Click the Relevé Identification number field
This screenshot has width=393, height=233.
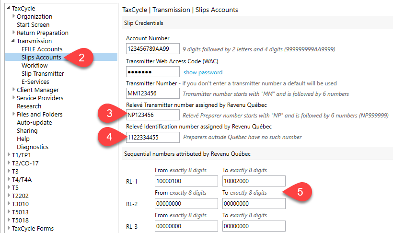pyautogui.click(x=152, y=137)
